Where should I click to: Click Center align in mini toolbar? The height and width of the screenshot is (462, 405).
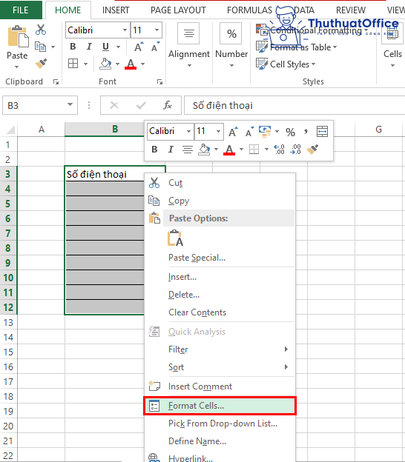pos(188,150)
